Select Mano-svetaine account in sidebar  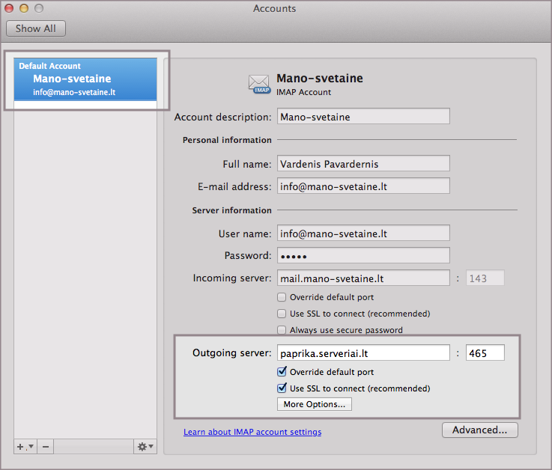click(x=85, y=79)
